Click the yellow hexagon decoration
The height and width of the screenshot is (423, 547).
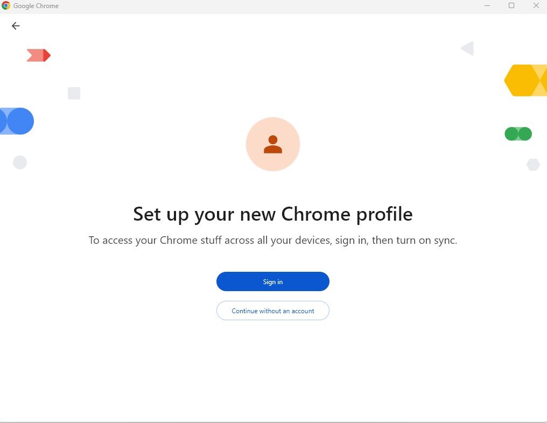tap(522, 80)
